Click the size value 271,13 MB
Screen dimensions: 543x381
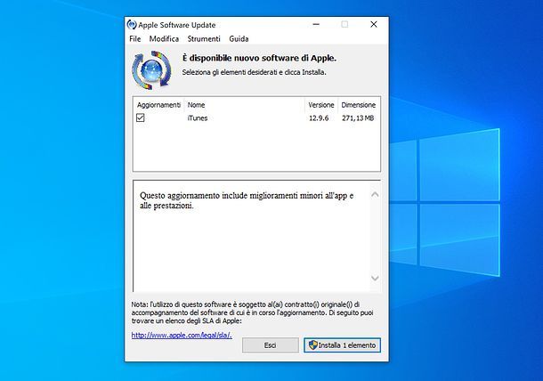coord(358,118)
